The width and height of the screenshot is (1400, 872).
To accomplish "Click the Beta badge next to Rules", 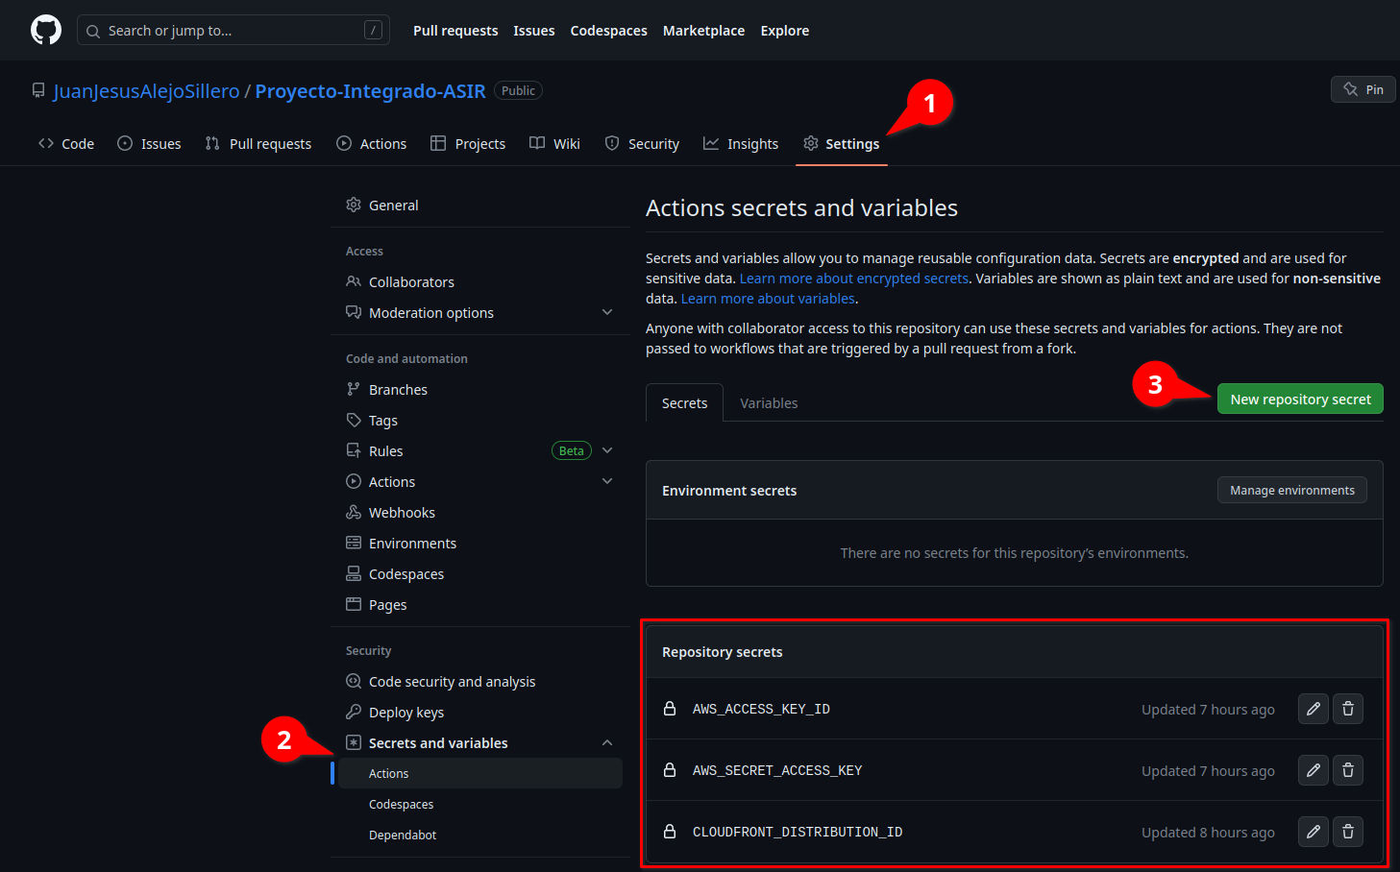I will [572, 450].
